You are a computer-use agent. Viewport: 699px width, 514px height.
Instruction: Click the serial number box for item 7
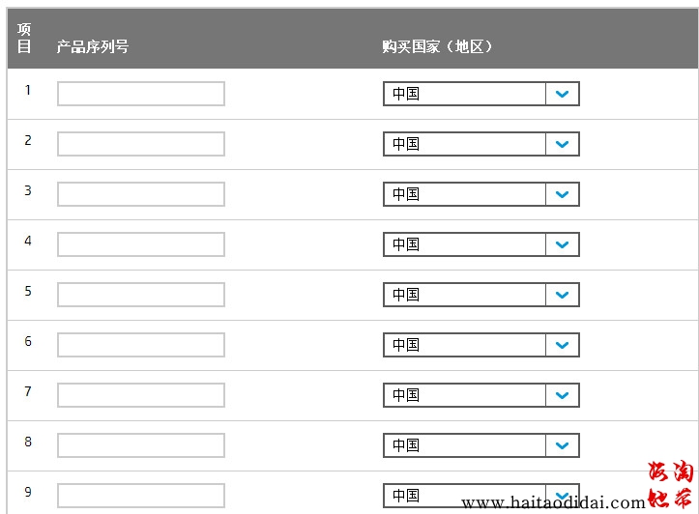point(141,395)
